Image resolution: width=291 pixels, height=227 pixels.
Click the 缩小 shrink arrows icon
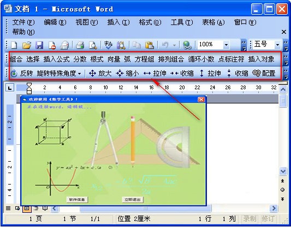click(120, 73)
